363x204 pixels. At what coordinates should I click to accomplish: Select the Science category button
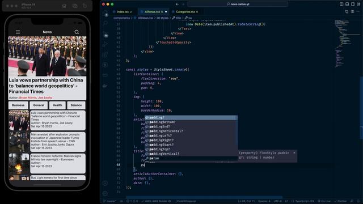coord(76,105)
